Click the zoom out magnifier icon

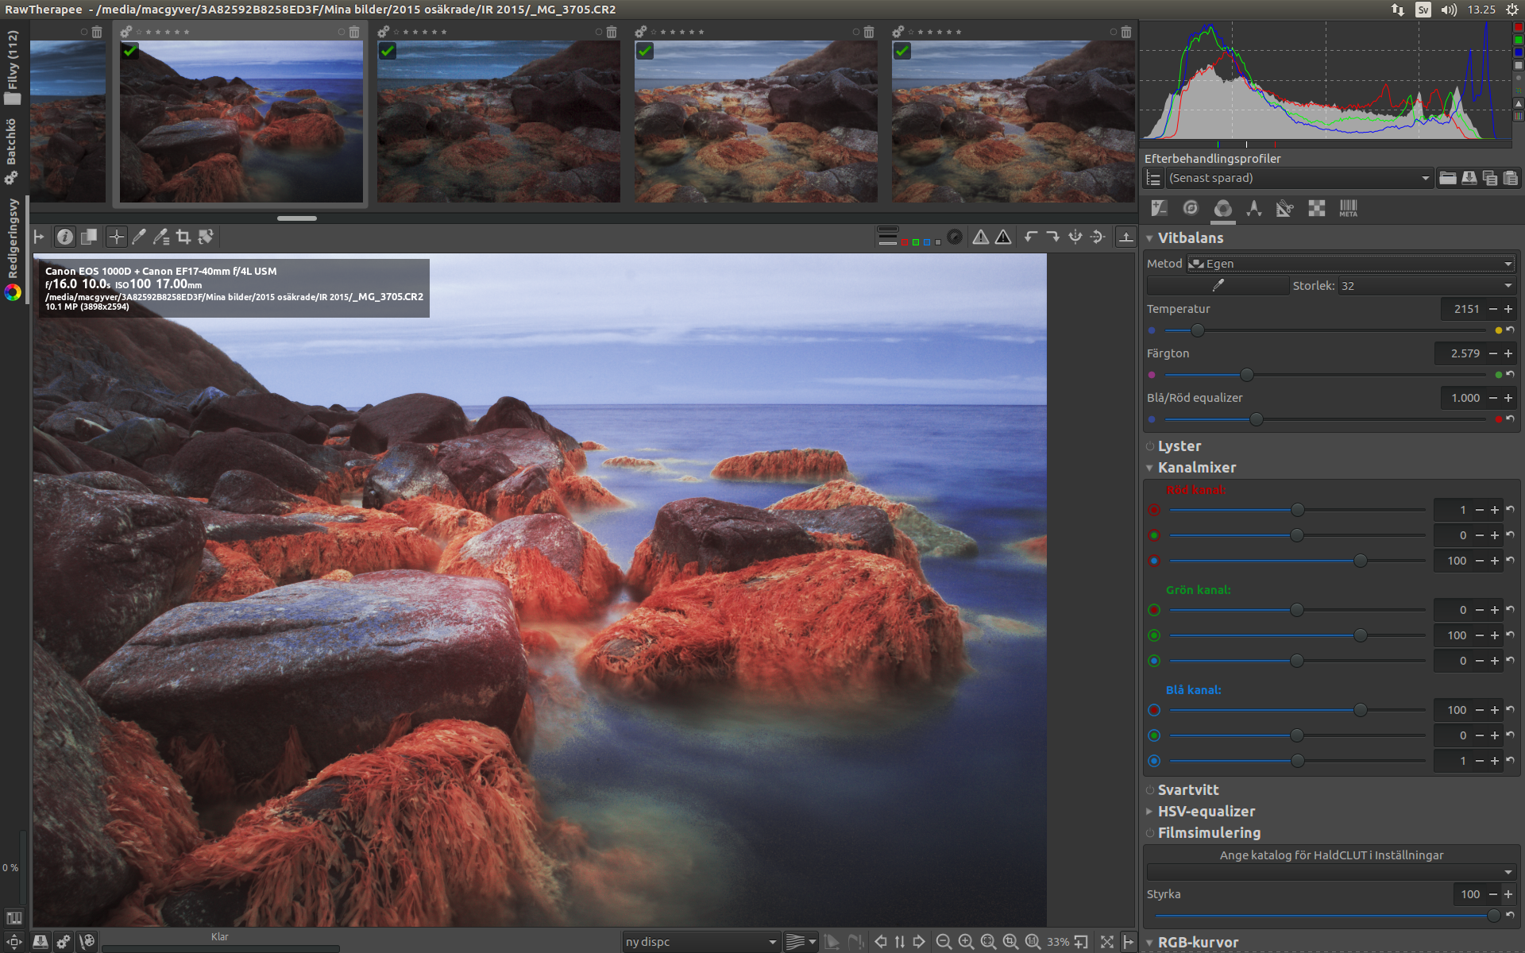tap(944, 942)
